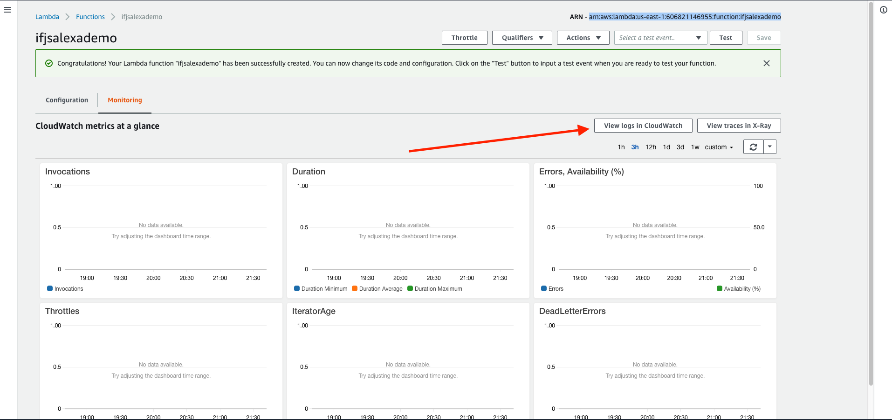Dismiss the success notification banner
Image resolution: width=892 pixels, height=420 pixels.
(766, 63)
